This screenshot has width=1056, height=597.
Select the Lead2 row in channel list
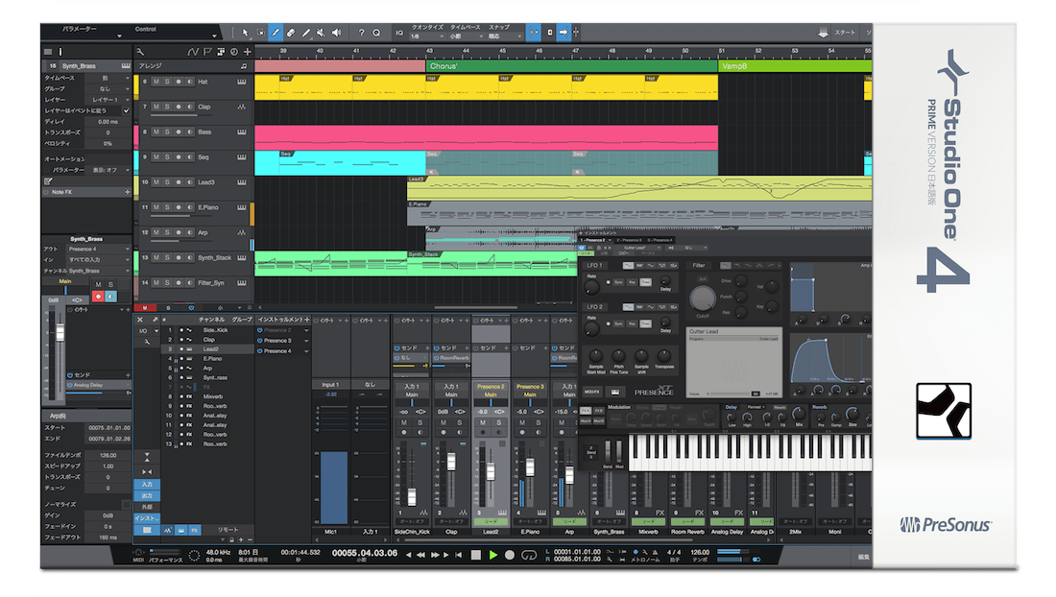tap(208, 349)
